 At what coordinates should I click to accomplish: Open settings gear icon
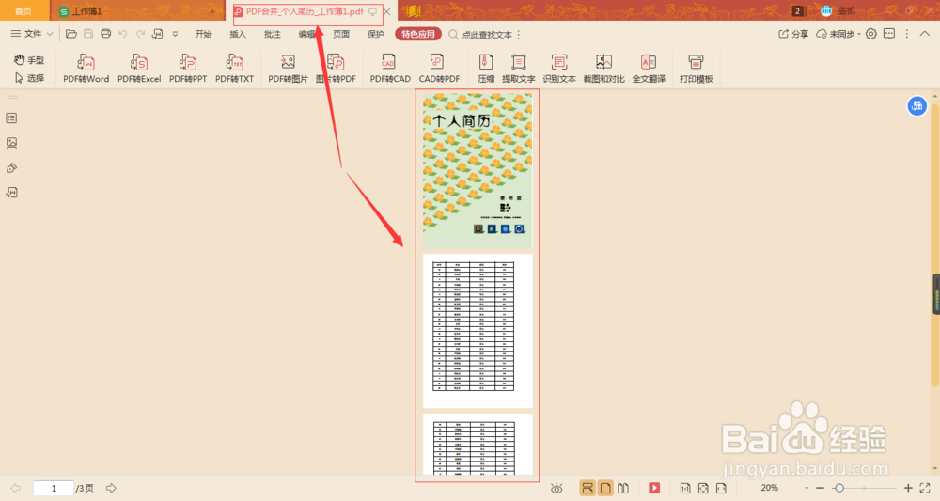[x=871, y=34]
